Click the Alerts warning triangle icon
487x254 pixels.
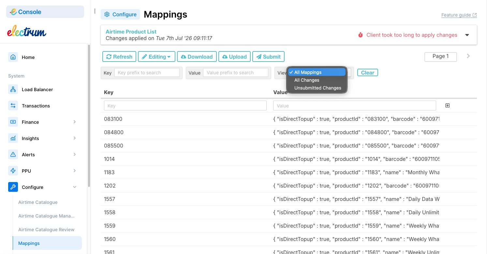click(13, 154)
